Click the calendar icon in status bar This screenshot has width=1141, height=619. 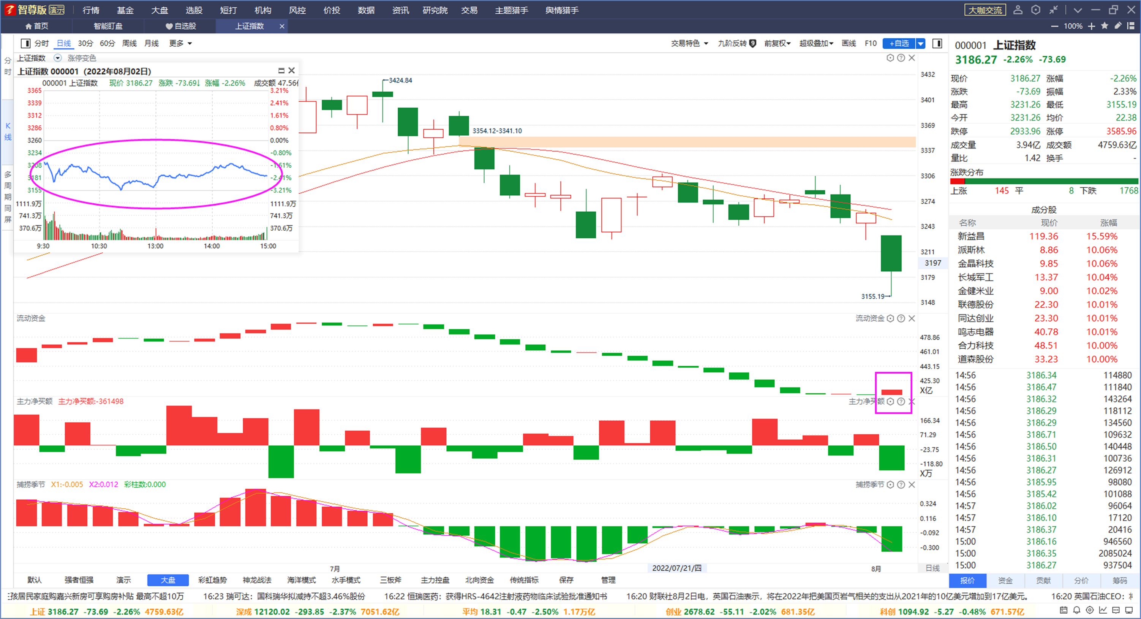1064,610
